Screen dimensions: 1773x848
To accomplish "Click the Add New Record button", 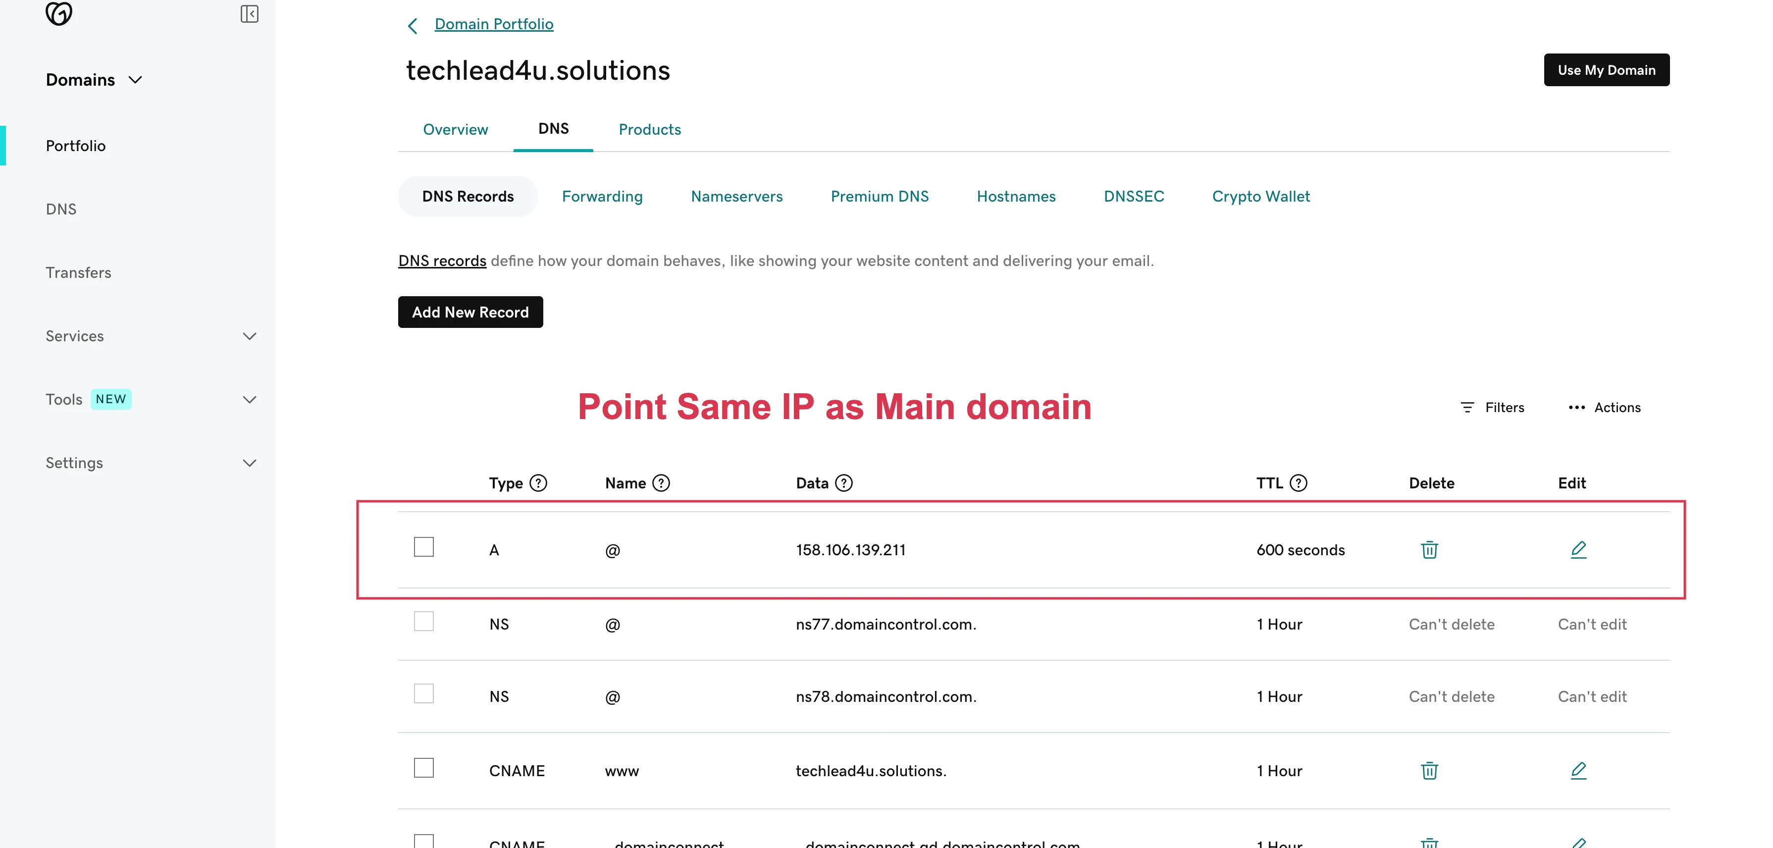I will tap(470, 312).
